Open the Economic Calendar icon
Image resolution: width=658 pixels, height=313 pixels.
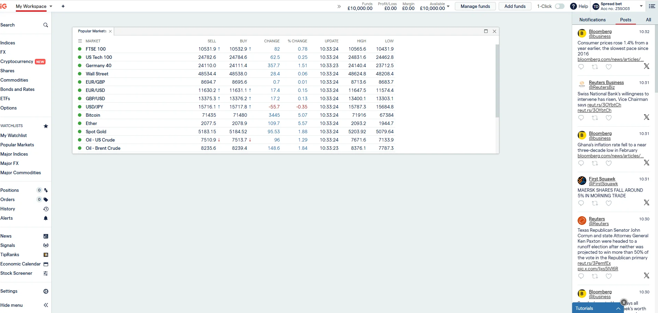45,264
